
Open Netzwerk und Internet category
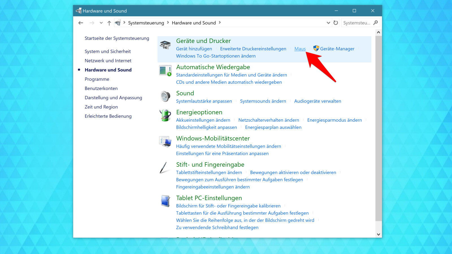[x=108, y=61]
